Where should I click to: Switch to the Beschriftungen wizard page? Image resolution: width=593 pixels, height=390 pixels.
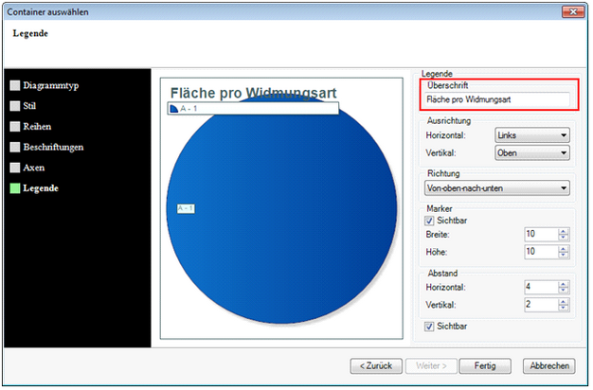pos(53,147)
